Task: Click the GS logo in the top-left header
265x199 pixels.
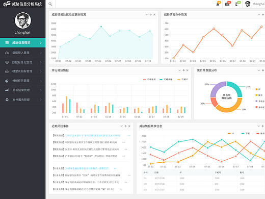Action: click(x=7, y=4)
